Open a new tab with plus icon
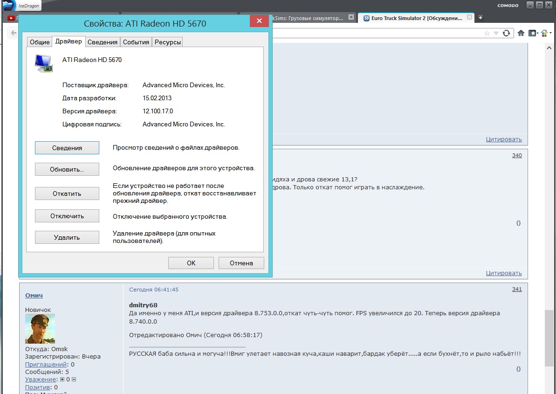Viewport: 556px width, 394px height. tap(480, 18)
